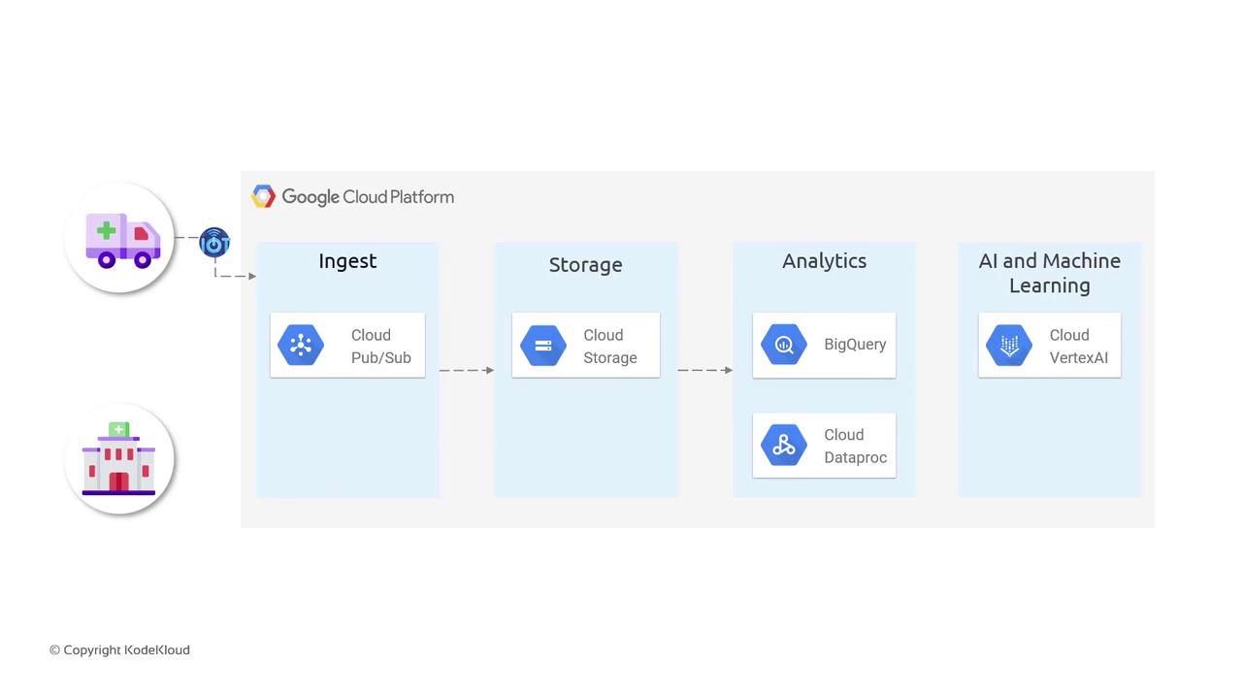Click the ambulance icon
The height and width of the screenshot is (699, 1242).
coord(120,239)
